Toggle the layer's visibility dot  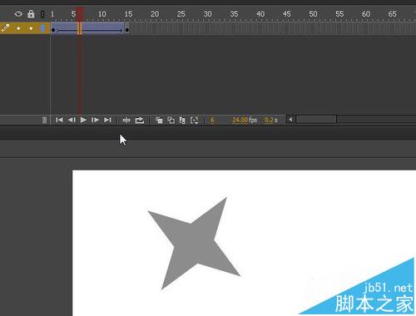click(x=18, y=28)
